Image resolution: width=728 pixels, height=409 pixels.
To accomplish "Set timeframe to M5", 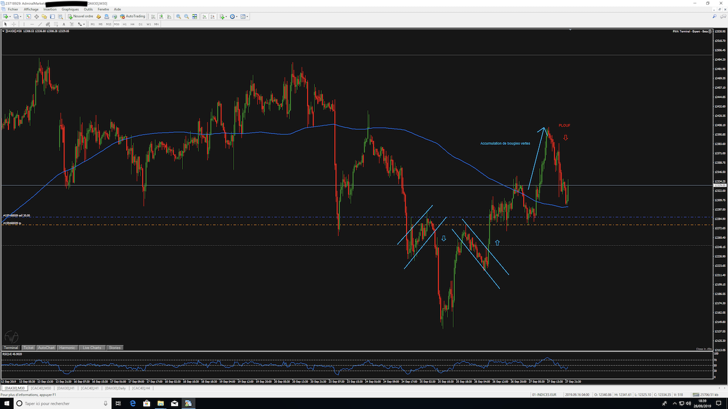I will (x=101, y=24).
